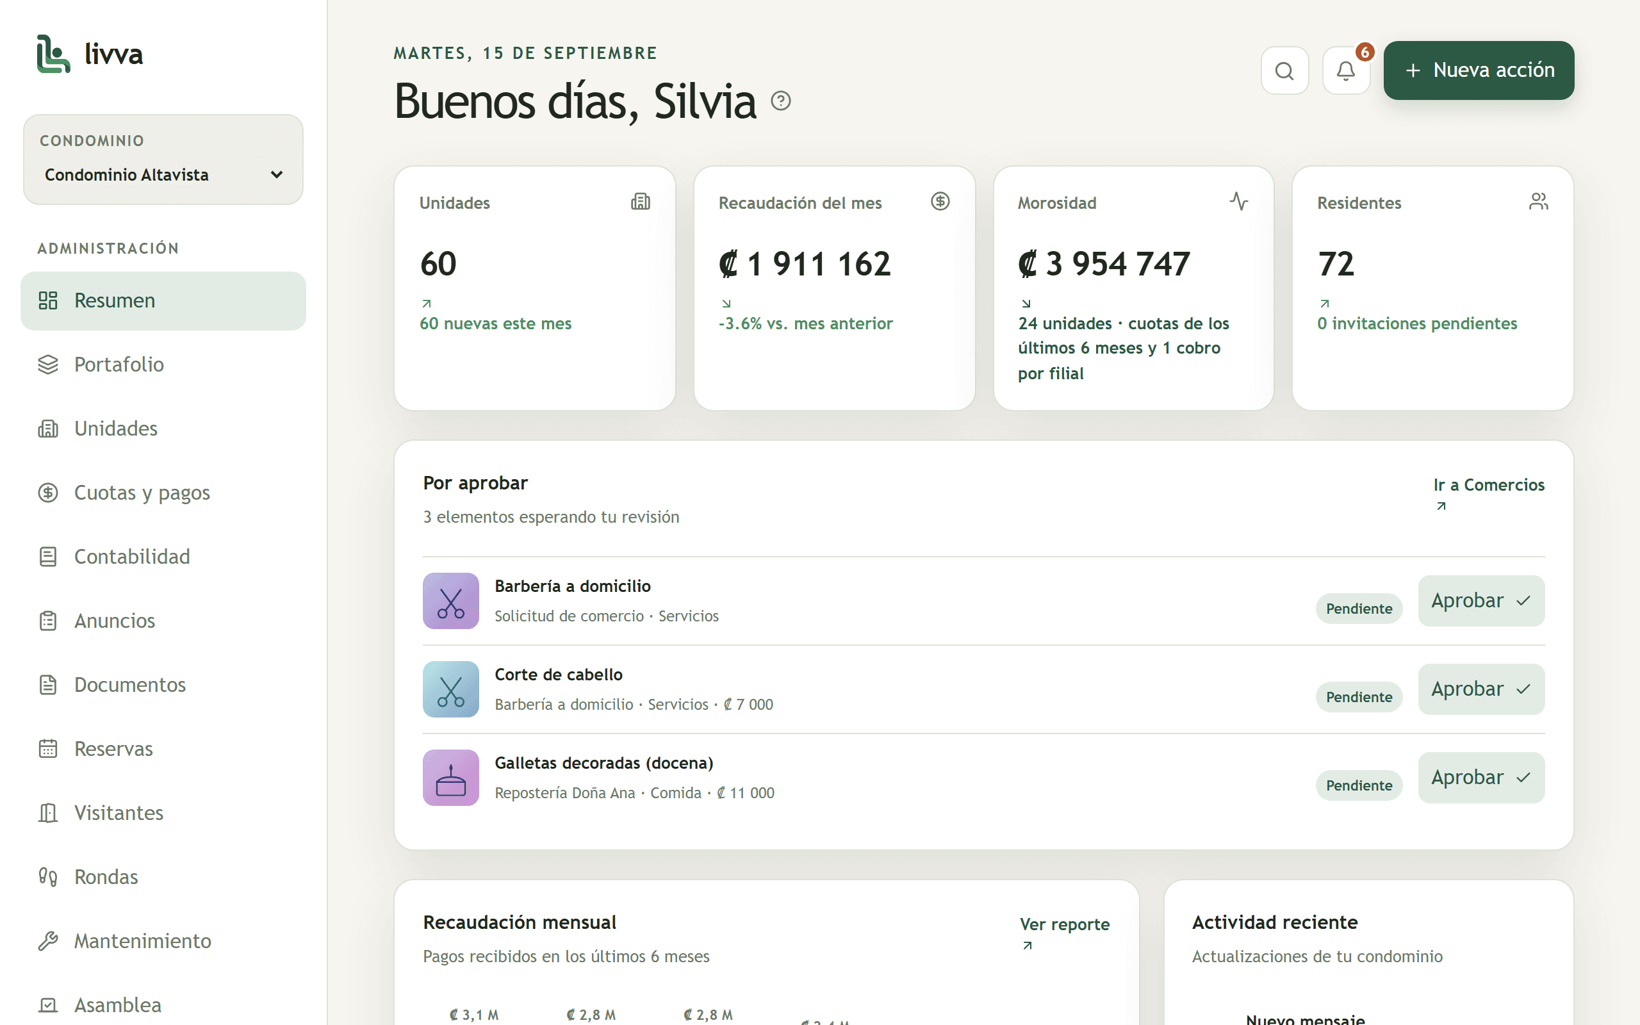1640x1025 pixels.
Task: Click the ₡ 3 954 747 Morosidad value
Action: (1104, 264)
